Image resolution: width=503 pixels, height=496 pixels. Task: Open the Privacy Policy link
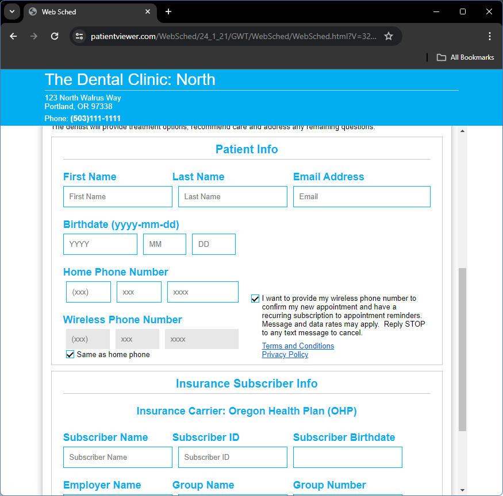285,355
